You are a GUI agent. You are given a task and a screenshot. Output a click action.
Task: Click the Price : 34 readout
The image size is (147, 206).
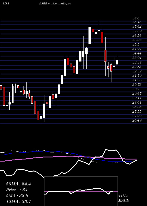tap(17, 190)
